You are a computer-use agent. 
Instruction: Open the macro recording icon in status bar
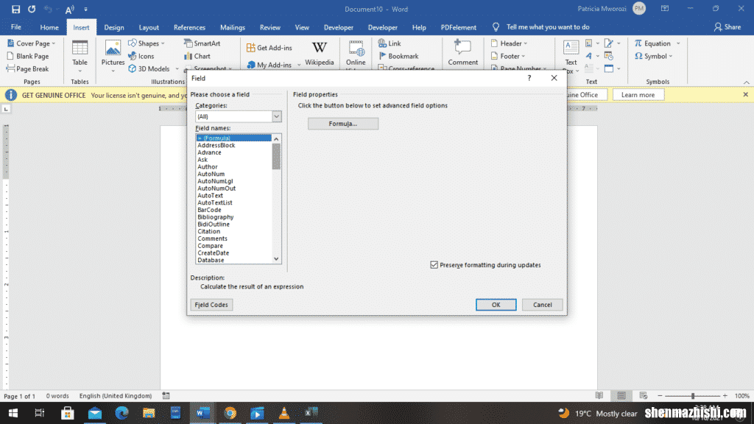point(166,395)
